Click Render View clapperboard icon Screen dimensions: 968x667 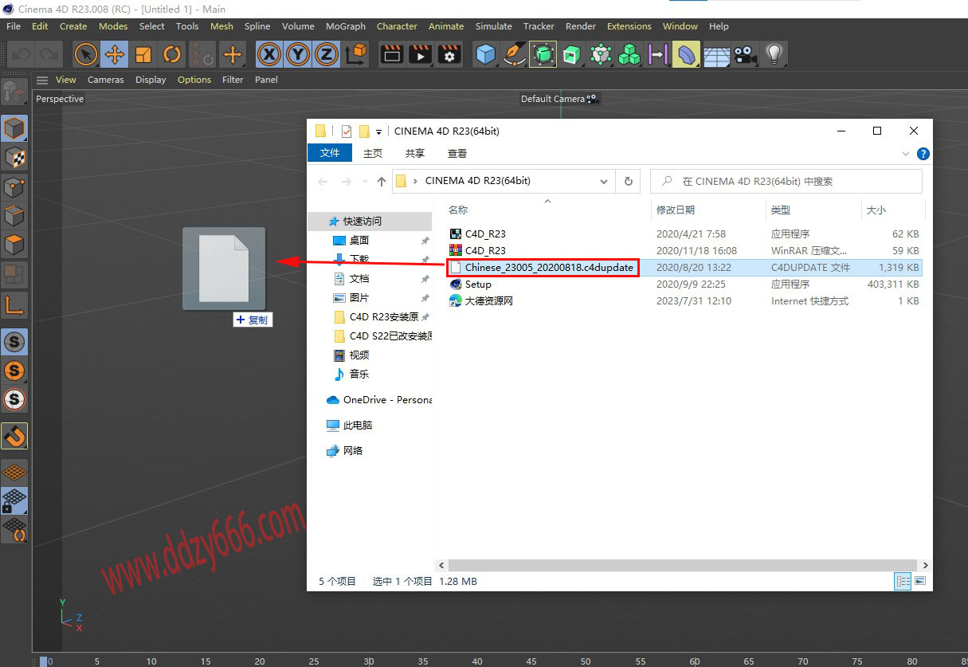point(391,54)
